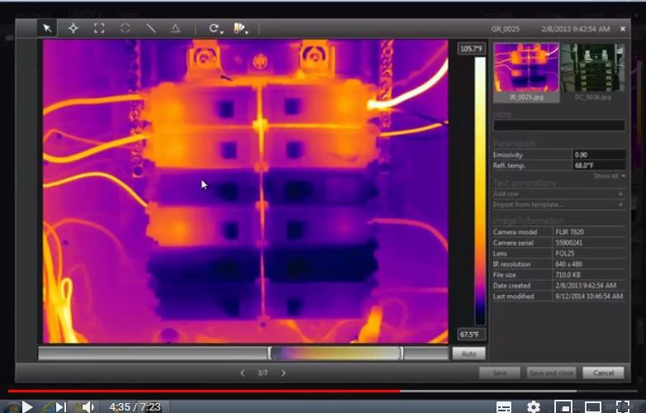Image resolution: width=646 pixels, height=413 pixels.
Task: Select the line measurement tool
Action: pyautogui.click(x=150, y=28)
